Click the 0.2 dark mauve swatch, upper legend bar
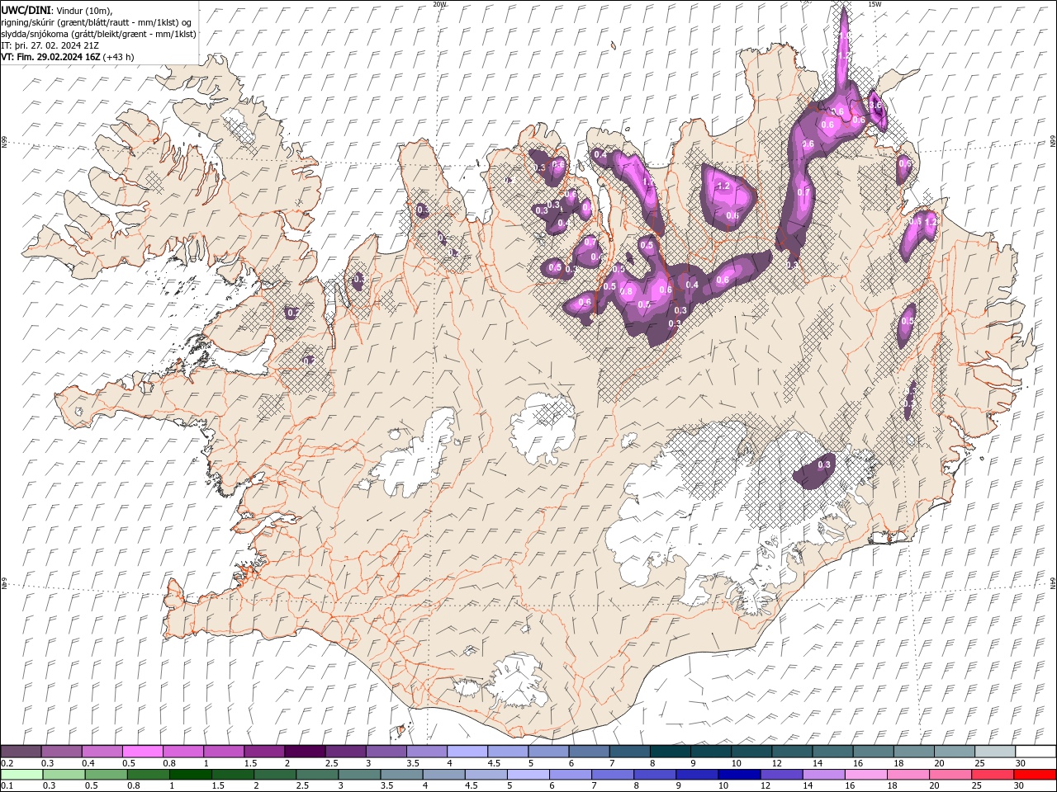The height and width of the screenshot is (792, 1057). click(x=21, y=752)
